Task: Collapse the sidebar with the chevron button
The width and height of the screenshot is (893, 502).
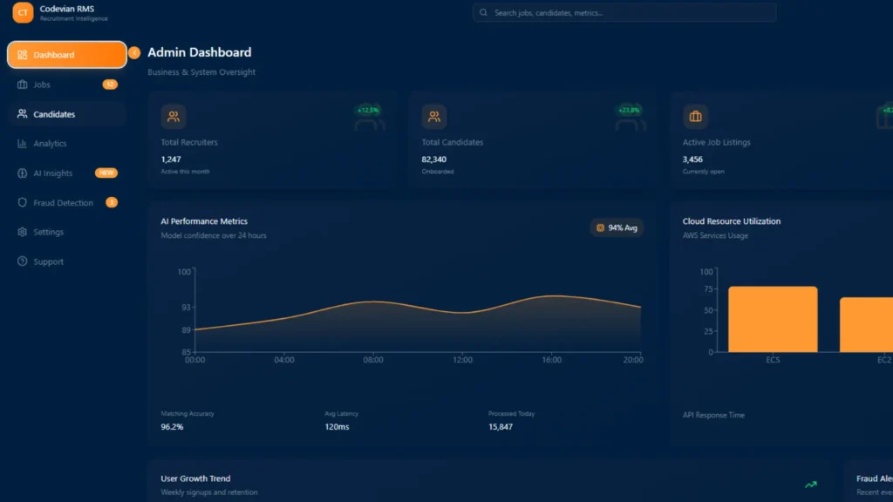Action: click(x=135, y=53)
